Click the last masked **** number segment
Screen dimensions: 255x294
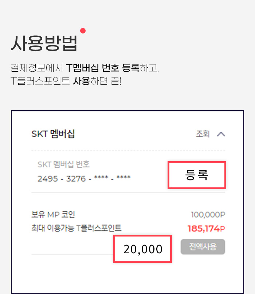click(123, 178)
